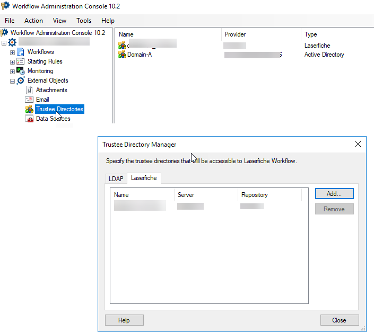Click the Provider column header
Screen dimensions: 374x332
[261, 34]
